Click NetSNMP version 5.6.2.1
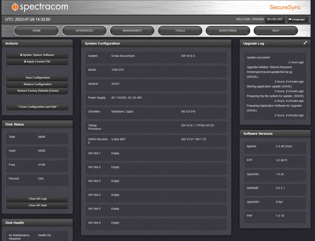Viewport: 315px width, 241px height. click(280, 188)
